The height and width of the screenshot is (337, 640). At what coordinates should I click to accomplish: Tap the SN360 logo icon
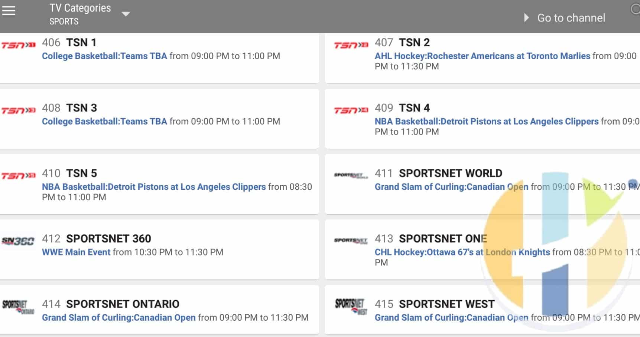click(x=18, y=241)
